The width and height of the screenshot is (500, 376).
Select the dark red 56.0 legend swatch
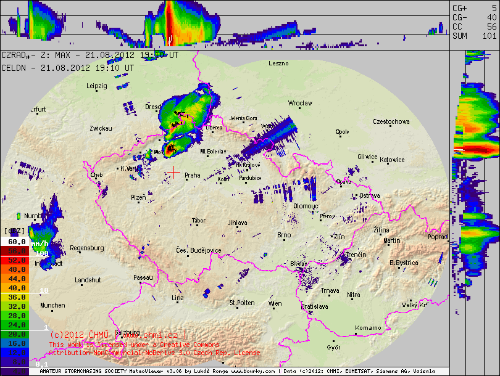(14, 251)
